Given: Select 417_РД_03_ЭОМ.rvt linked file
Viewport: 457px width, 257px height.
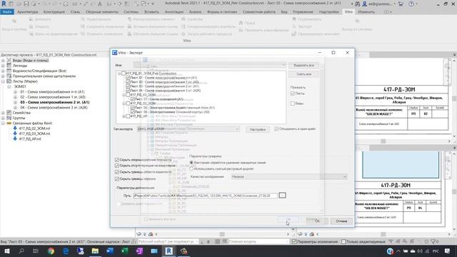Looking at the screenshot, I should coord(34,133).
